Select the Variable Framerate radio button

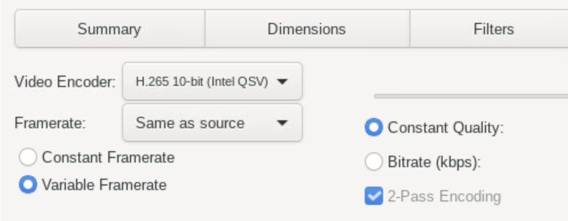pos(28,184)
